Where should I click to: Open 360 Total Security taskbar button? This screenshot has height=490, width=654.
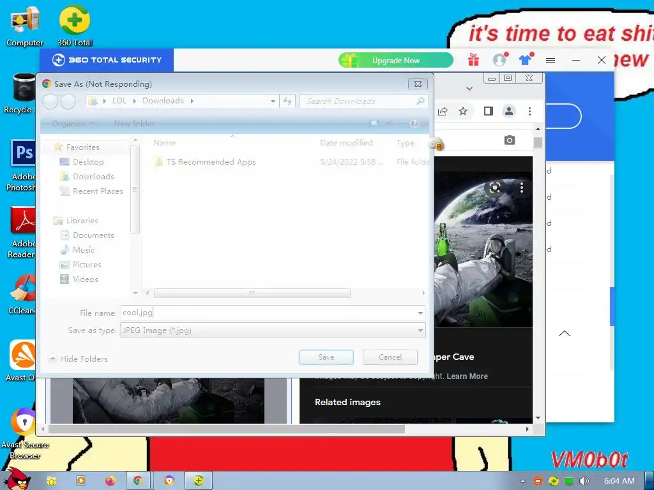199,481
